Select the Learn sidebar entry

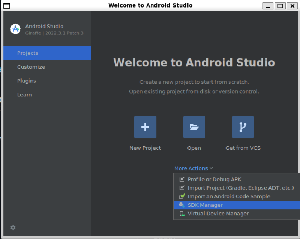[24, 95]
